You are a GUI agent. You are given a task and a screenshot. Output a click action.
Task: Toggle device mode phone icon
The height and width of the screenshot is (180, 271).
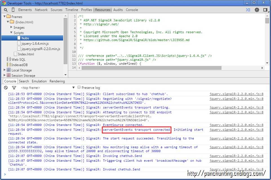[x=13, y=10]
